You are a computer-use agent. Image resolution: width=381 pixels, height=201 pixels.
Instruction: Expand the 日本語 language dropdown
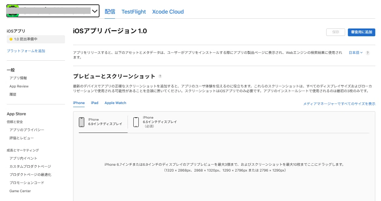[x=355, y=53]
